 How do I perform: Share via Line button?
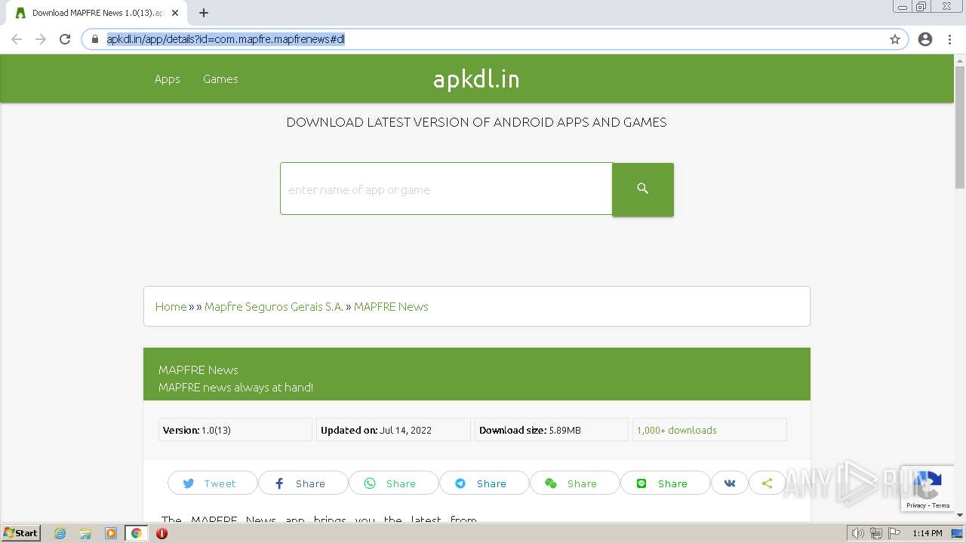click(x=665, y=483)
